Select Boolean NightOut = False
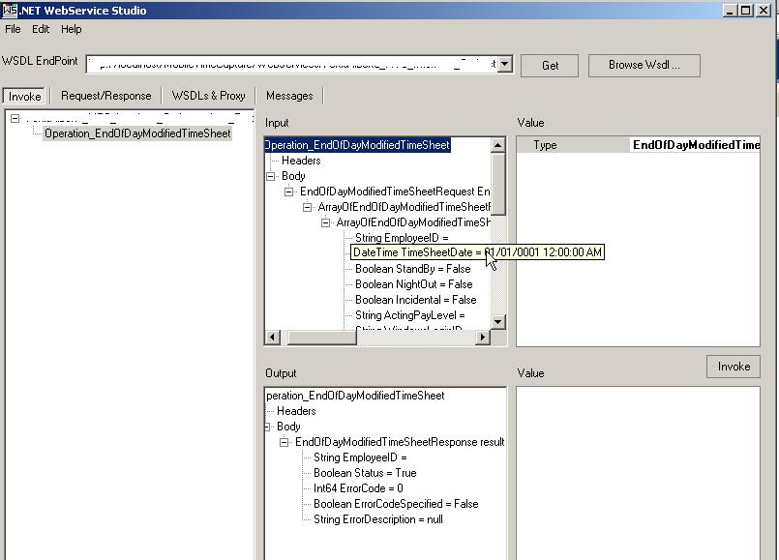This screenshot has height=560, width=779. (x=414, y=284)
